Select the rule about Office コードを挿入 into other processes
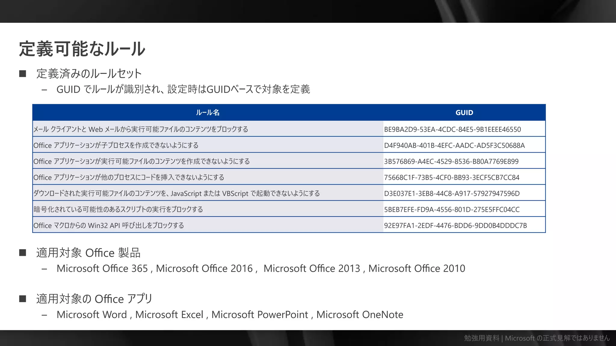The image size is (616, 346). coord(129,177)
